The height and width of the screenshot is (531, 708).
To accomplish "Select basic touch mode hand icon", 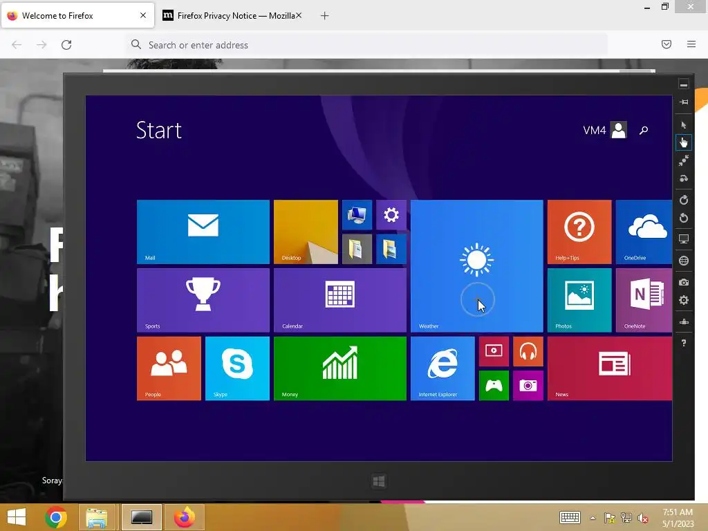I will click(x=684, y=142).
